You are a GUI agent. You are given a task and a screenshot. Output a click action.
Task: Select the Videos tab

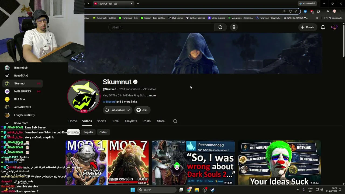tap(87, 121)
